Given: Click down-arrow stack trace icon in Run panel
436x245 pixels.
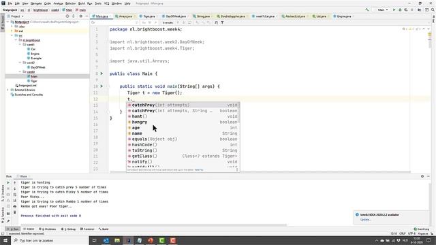Looking at the screenshot, I should [15, 189].
